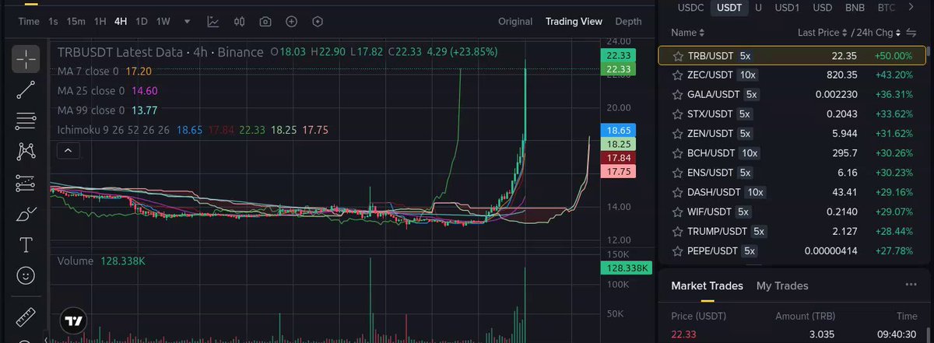
Task: Toggle the star for STX/USDT
Action: coord(677,114)
